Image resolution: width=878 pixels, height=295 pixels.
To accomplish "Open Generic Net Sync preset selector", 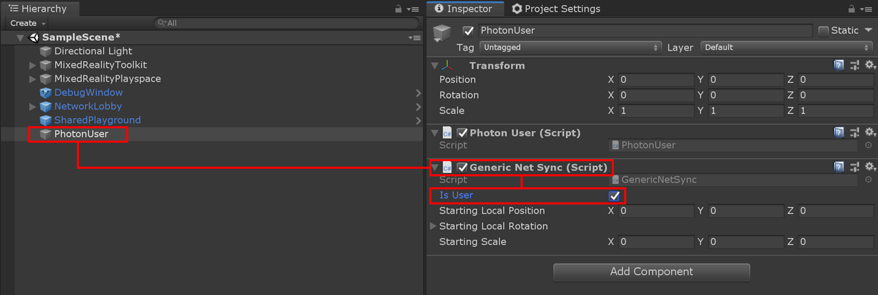I will tap(855, 167).
